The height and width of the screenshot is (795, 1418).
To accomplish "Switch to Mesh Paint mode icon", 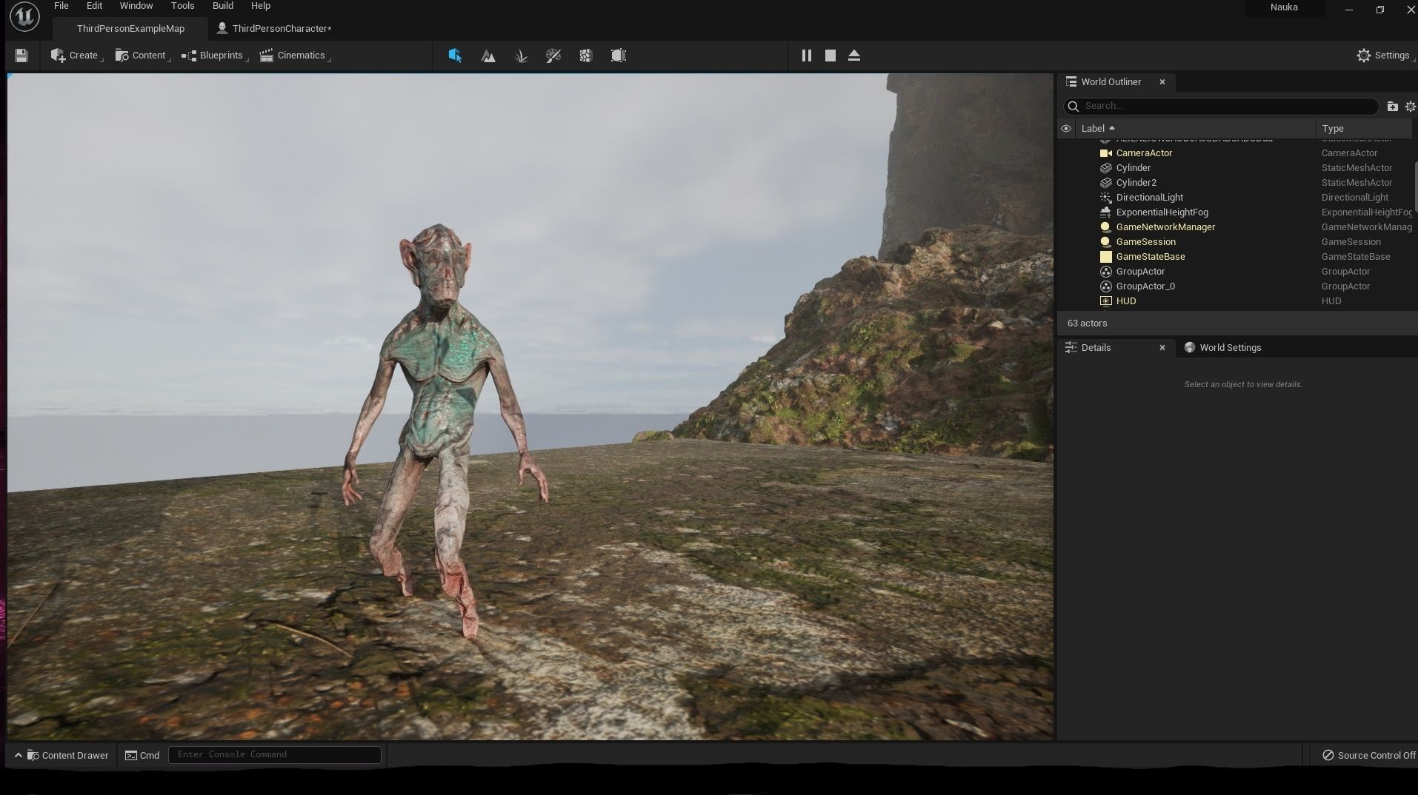I will (553, 56).
